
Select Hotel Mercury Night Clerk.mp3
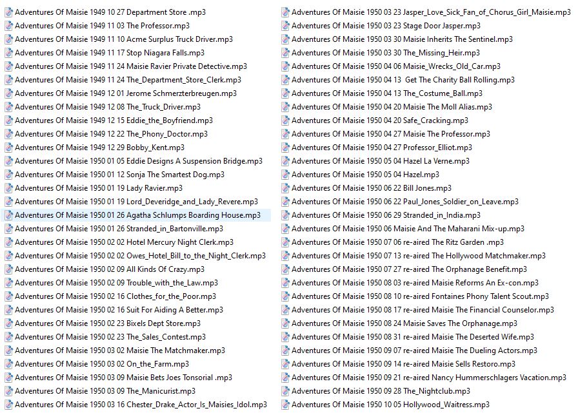pos(124,242)
